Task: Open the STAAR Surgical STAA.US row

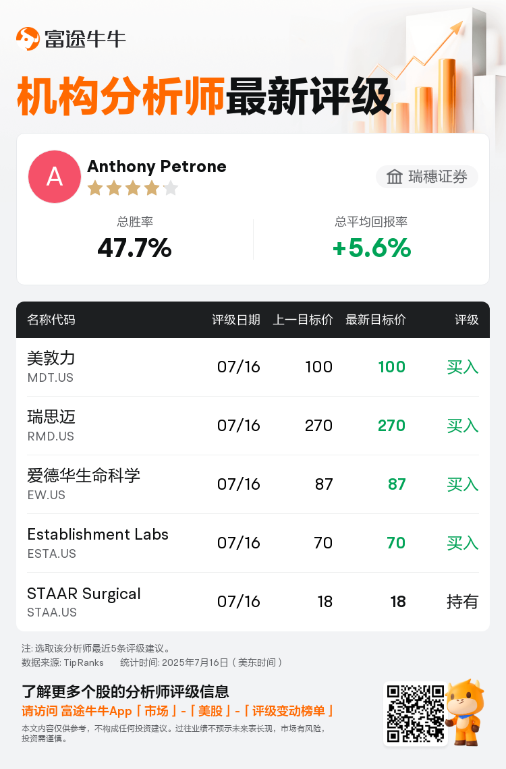Action: (253, 602)
